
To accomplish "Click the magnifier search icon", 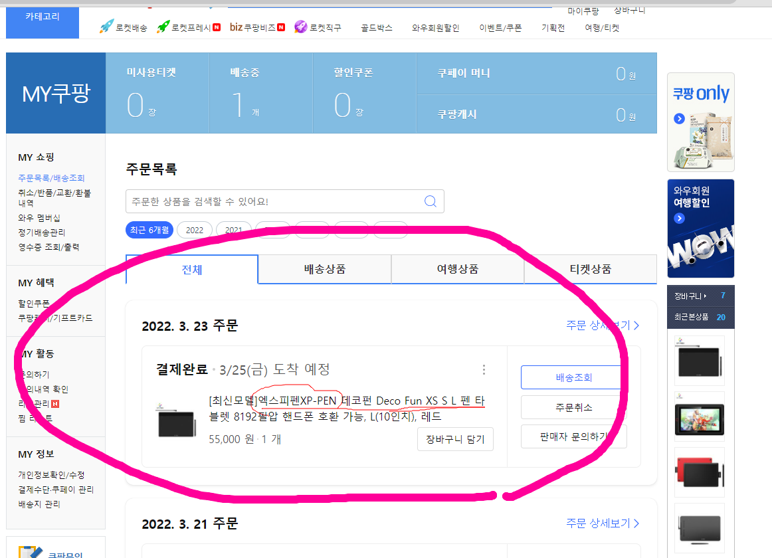I will pos(431,201).
